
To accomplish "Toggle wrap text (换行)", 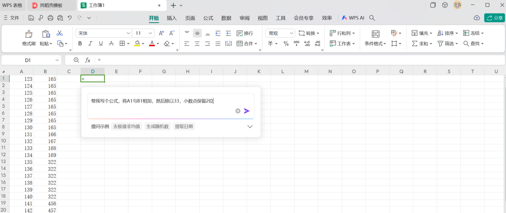I will point(245,33).
